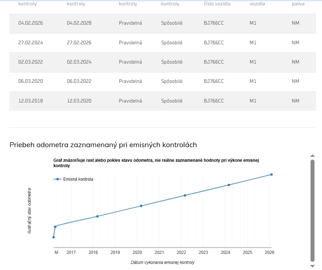Click the M label on the chart axis
322x270 pixels.
[x=56, y=252]
